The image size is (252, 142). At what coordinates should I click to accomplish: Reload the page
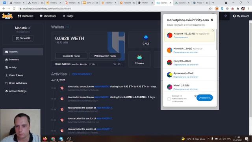(x=14, y=9)
